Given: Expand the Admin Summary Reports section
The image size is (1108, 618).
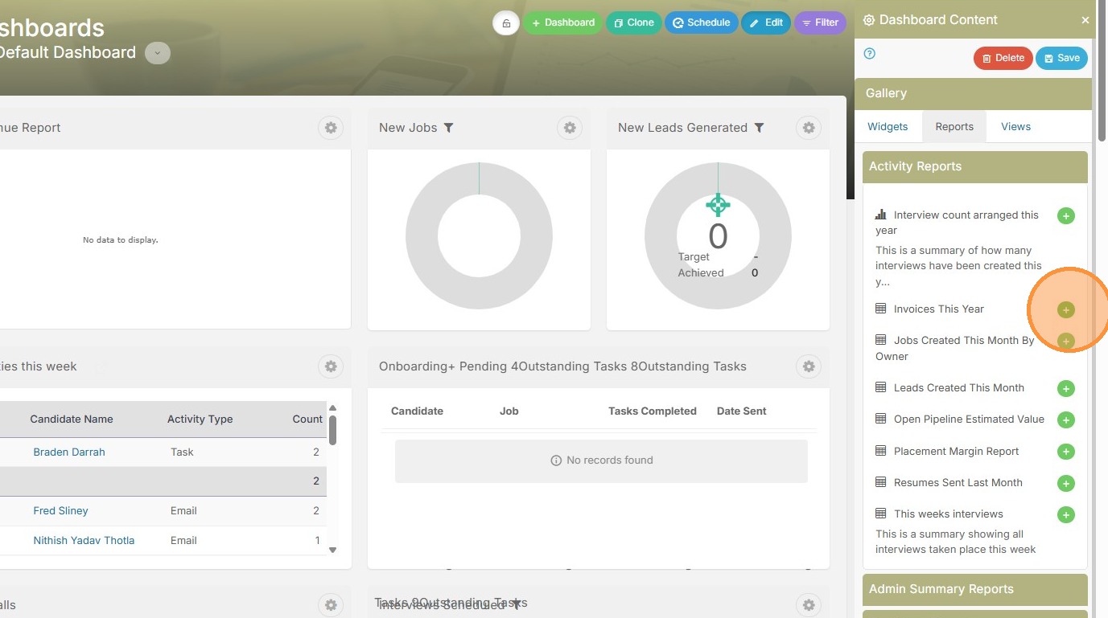Looking at the screenshot, I should [x=975, y=589].
